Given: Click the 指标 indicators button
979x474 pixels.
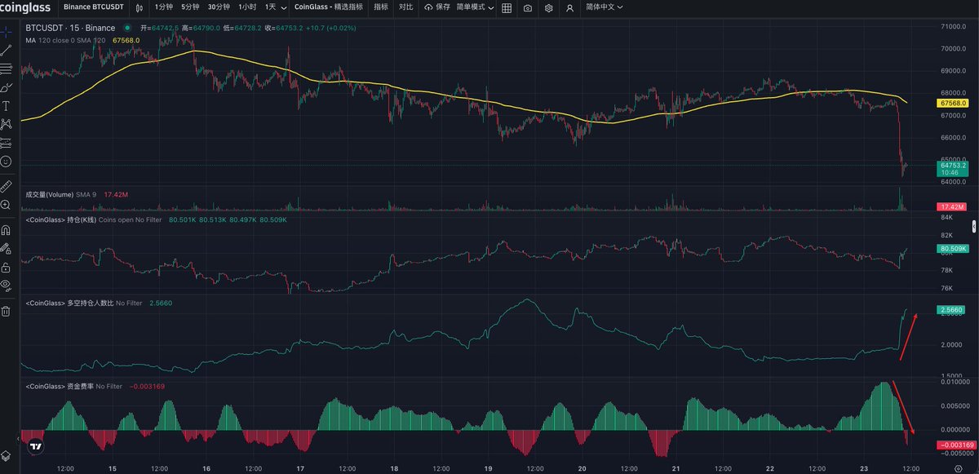Looking at the screenshot, I should coord(381,7).
